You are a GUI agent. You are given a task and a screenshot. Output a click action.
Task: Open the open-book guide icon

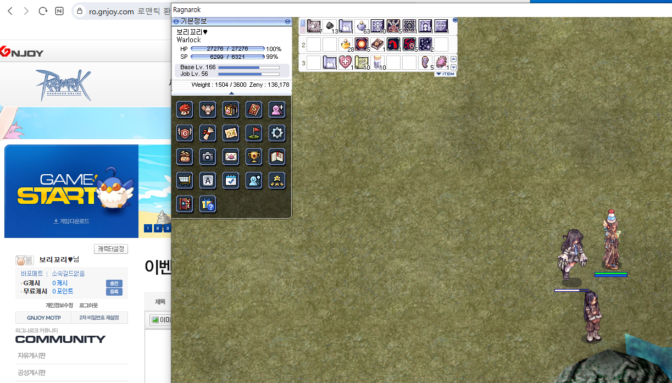(x=277, y=157)
